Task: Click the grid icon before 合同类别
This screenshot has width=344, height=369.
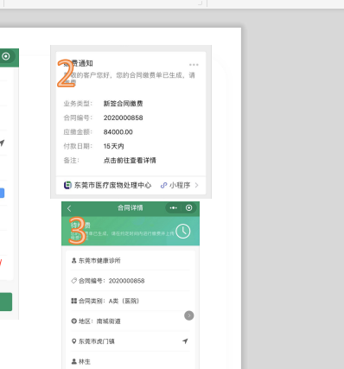Action: 73,301
